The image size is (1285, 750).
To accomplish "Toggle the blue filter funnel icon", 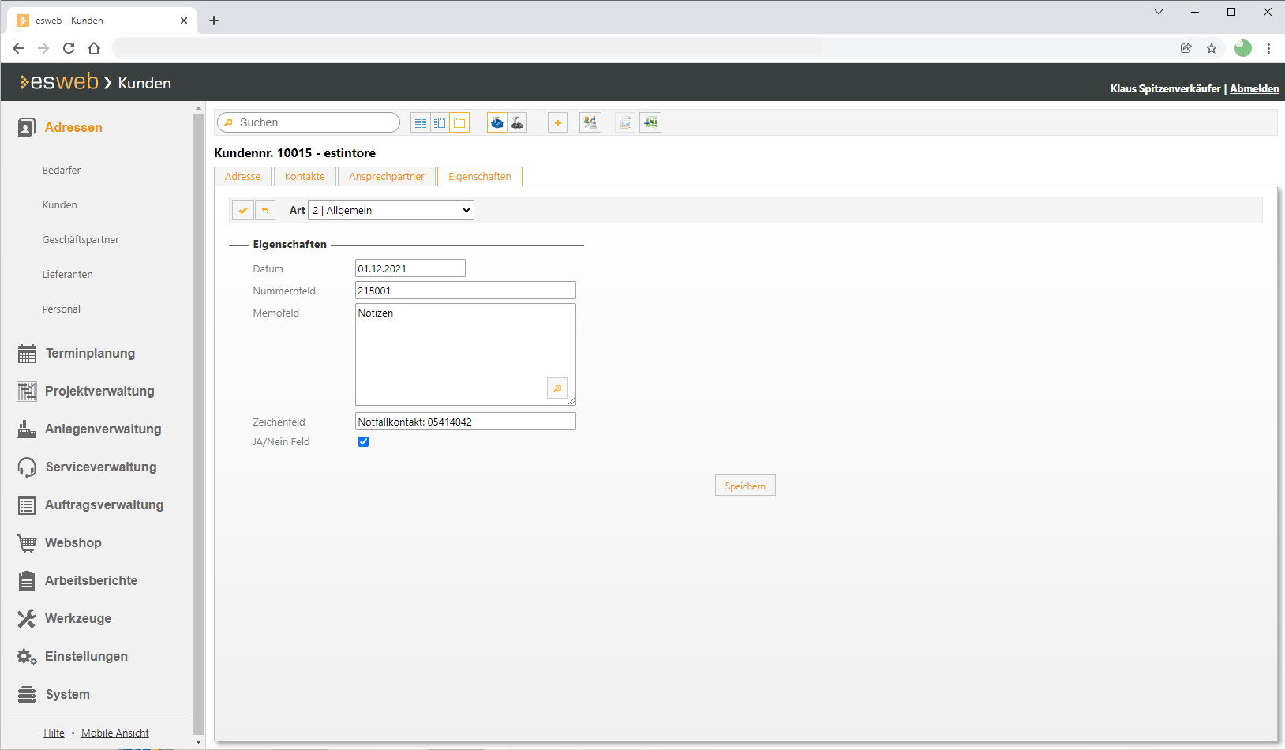I will pyautogui.click(x=497, y=122).
